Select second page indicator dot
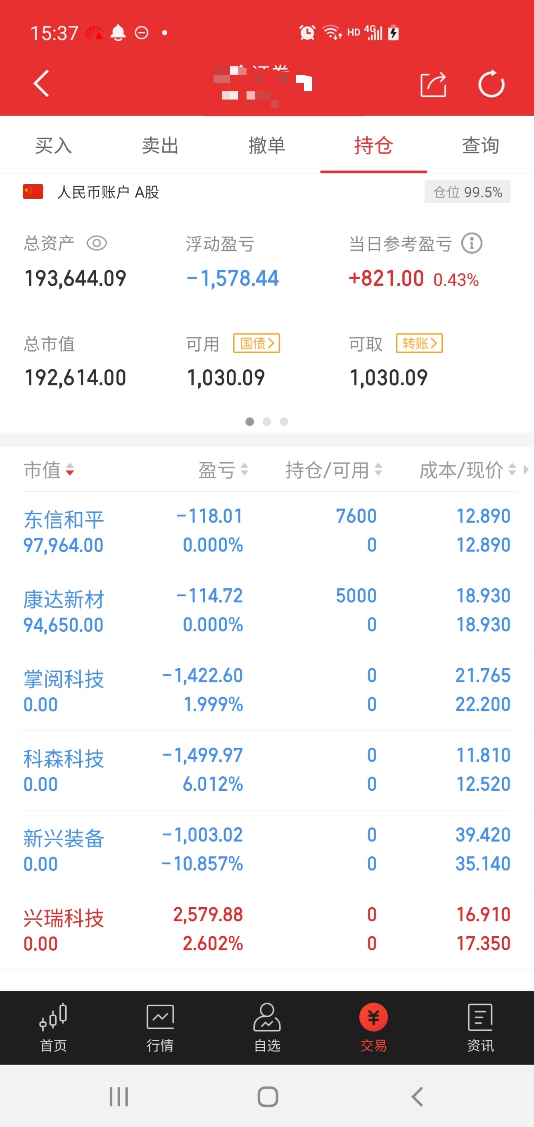Screen dimensions: 534x1127 coord(267,421)
